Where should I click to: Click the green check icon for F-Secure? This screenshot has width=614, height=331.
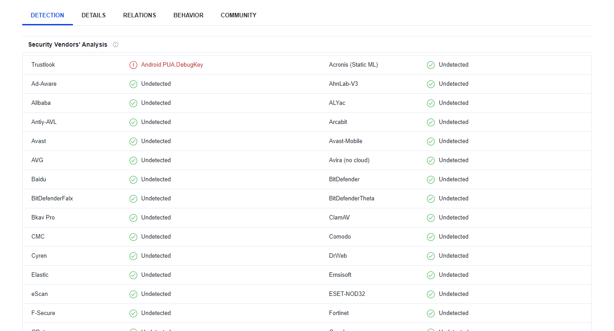click(x=133, y=313)
